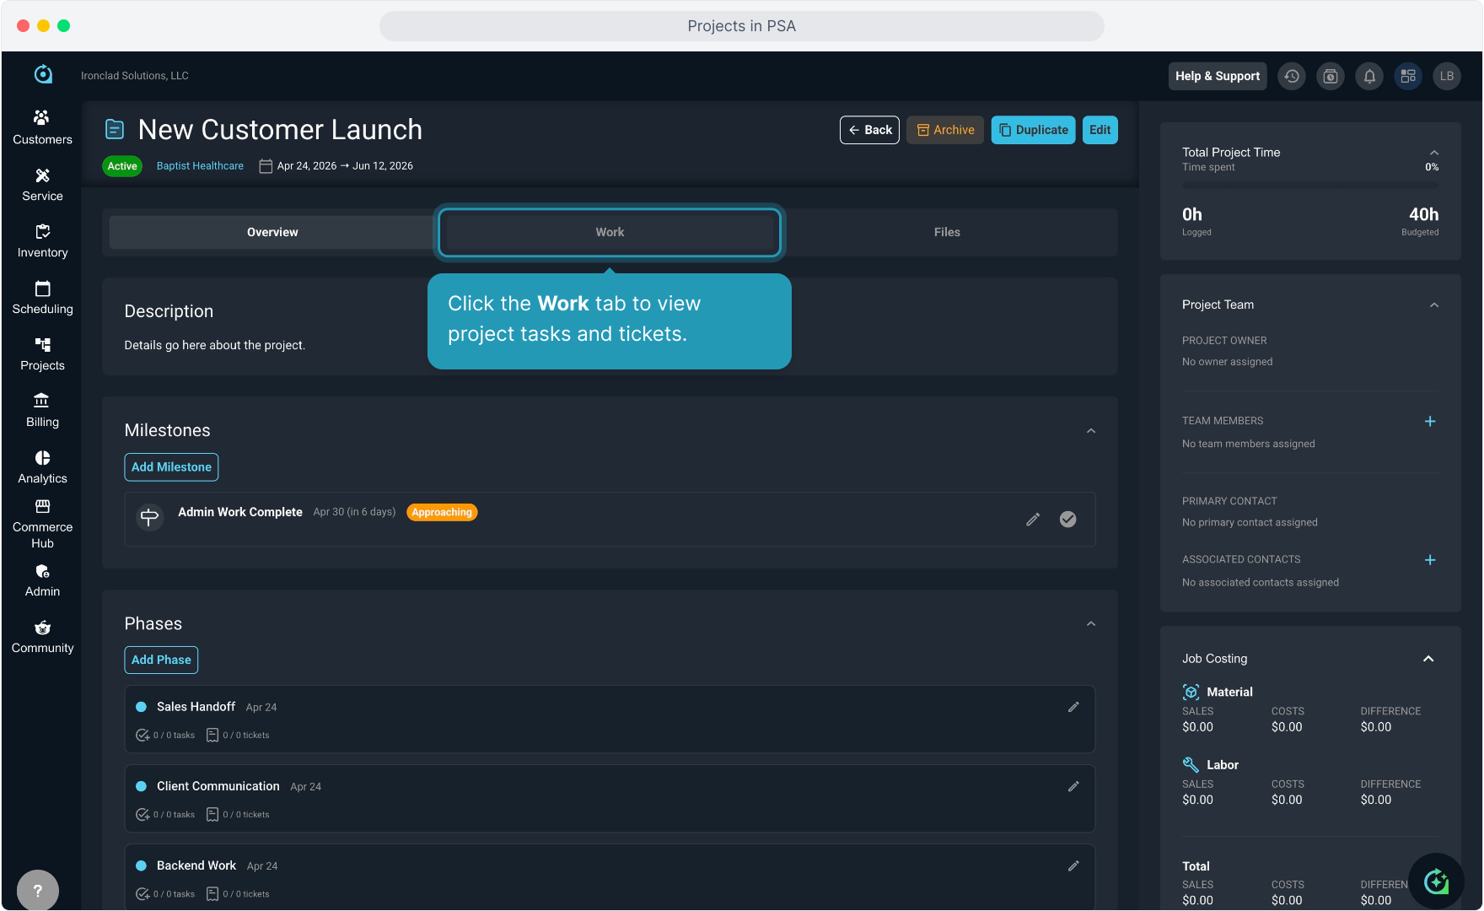
Task: Open the Admin sidebar section
Action: [x=42, y=580]
